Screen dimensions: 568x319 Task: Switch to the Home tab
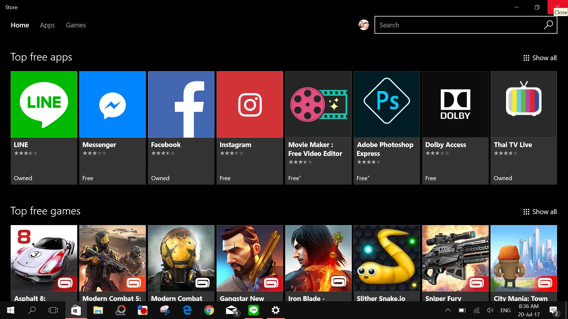point(20,25)
